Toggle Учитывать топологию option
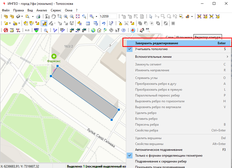The image size is (232, 168). (x=178, y=49)
